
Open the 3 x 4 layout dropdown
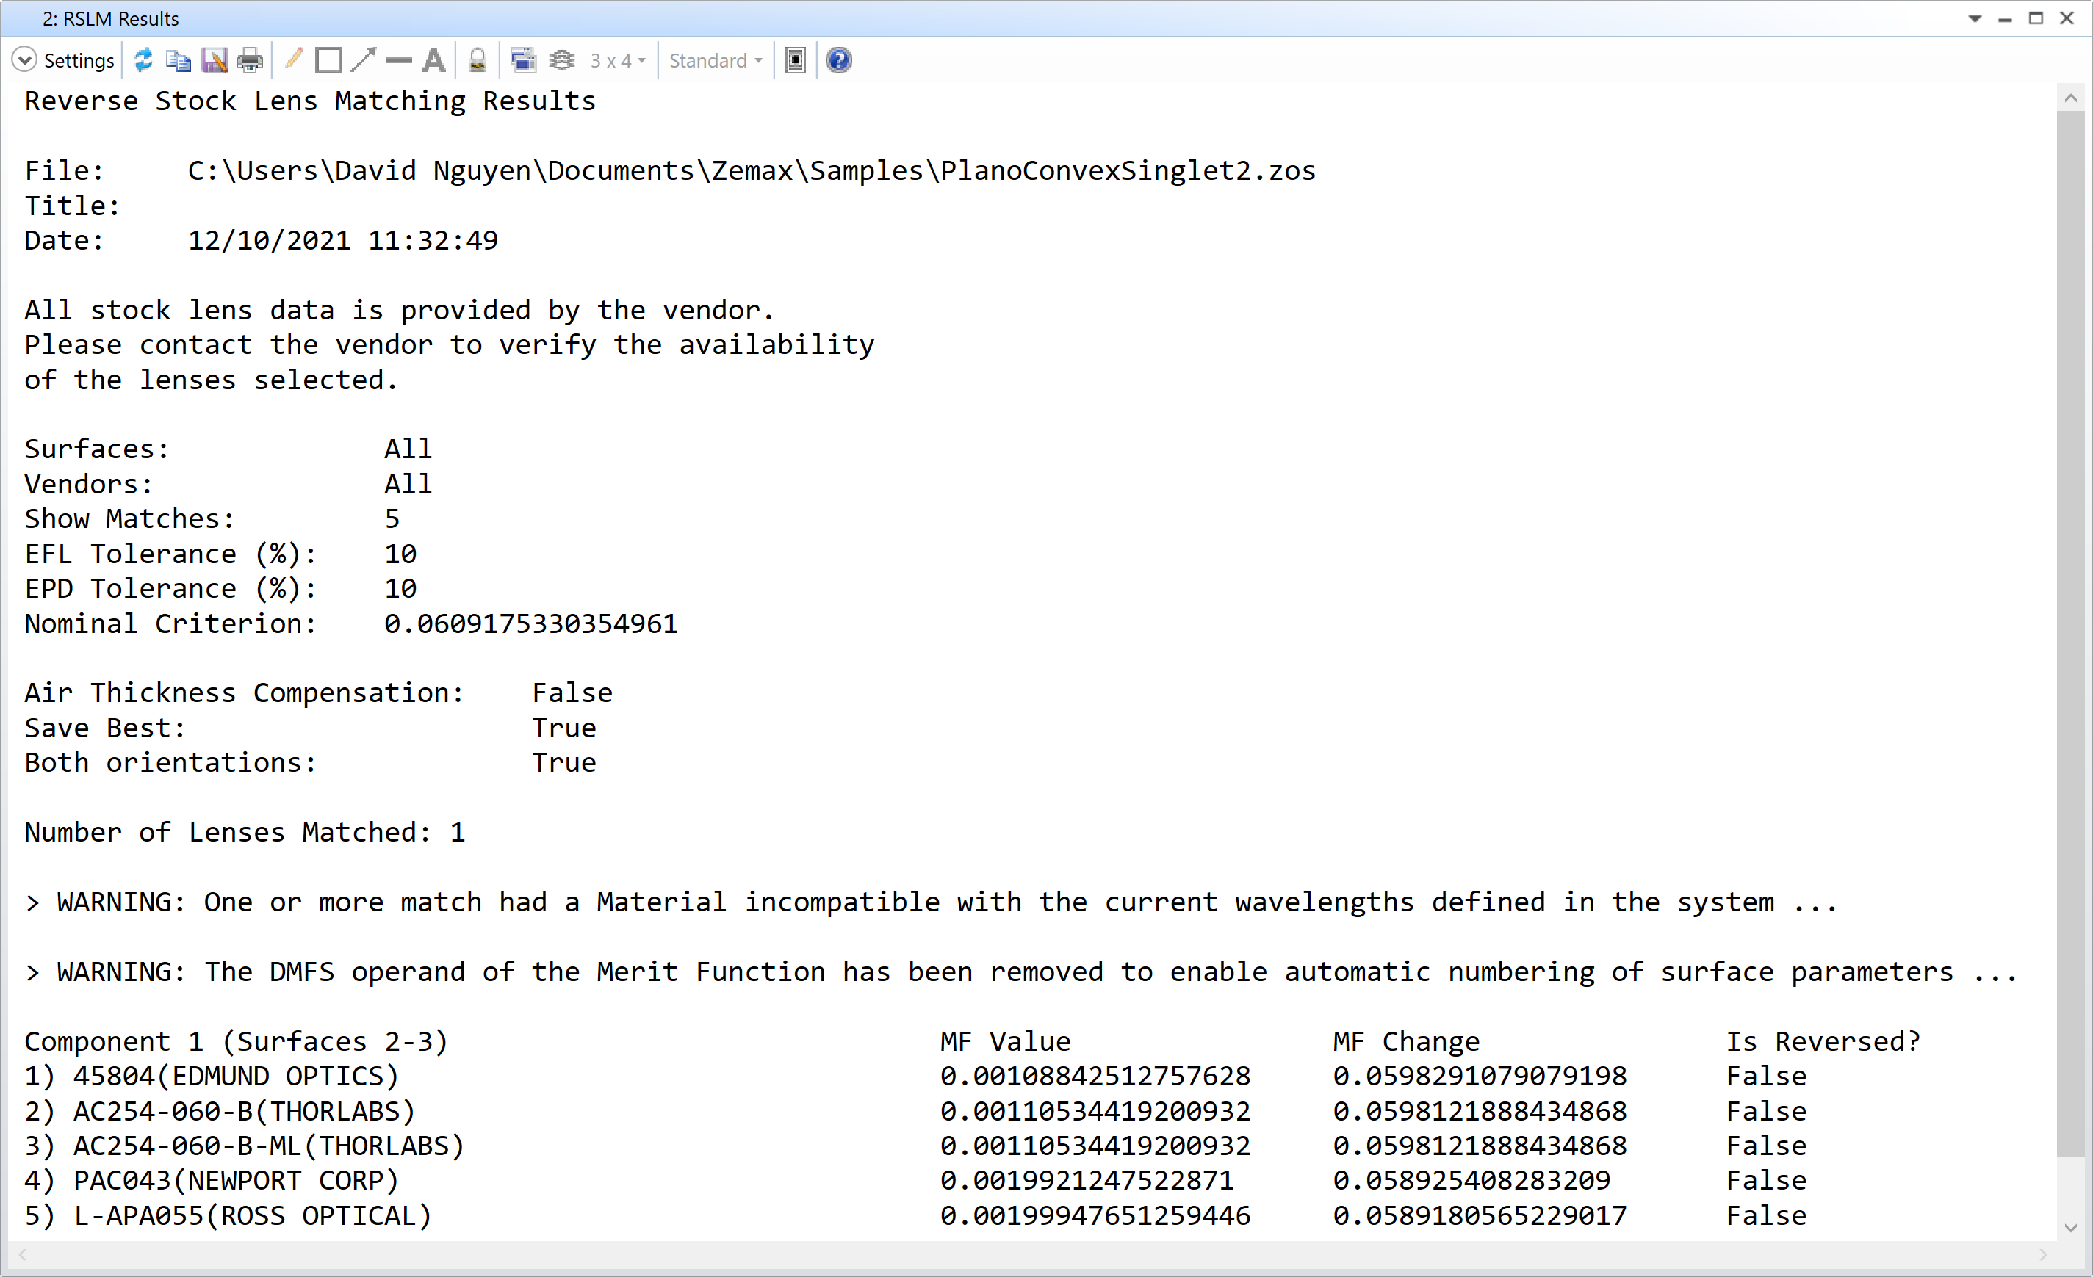coord(619,60)
